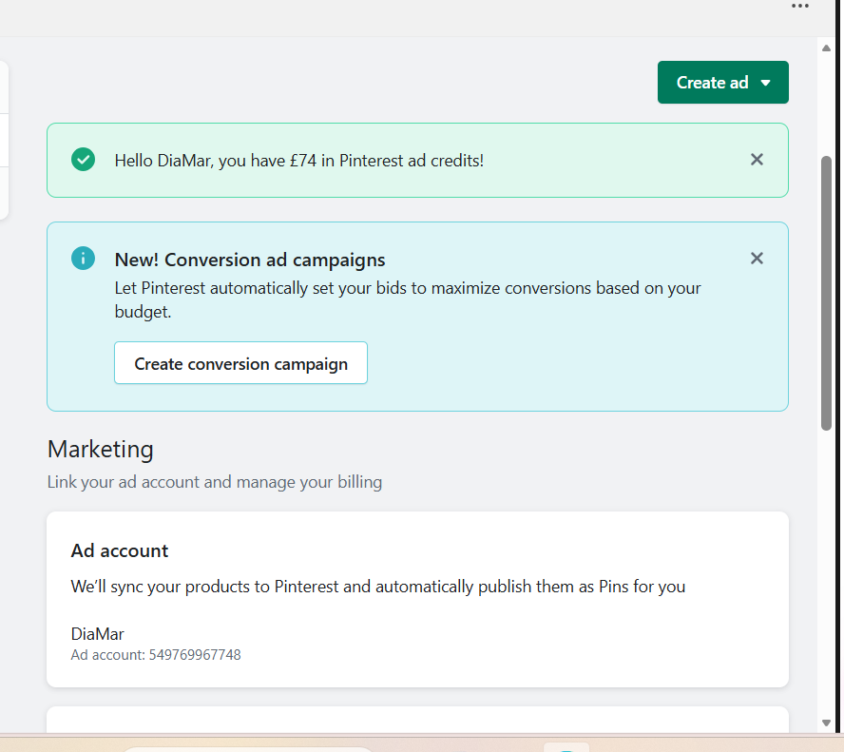Click the scrollbar up arrow
The height and width of the screenshot is (752, 844).
pyautogui.click(x=826, y=48)
